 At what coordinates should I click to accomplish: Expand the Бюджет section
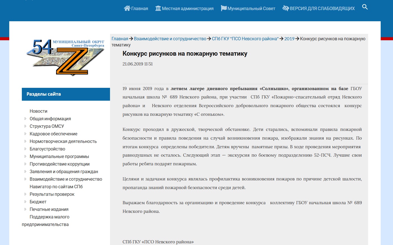[x=26, y=202]
